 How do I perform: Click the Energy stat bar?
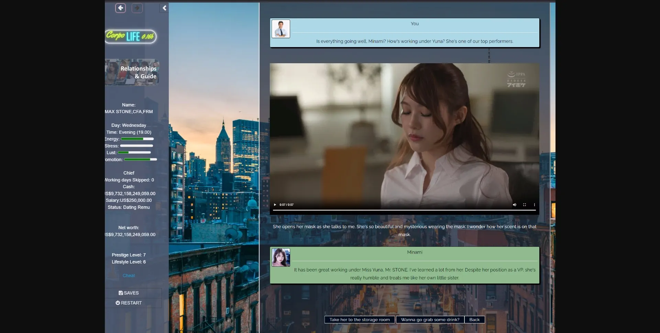(x=137, y=139)
